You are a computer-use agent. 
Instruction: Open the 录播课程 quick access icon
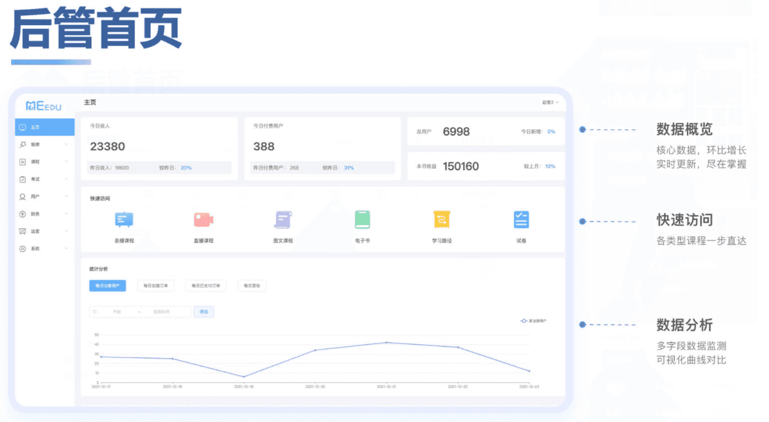(x=124, y=220)
